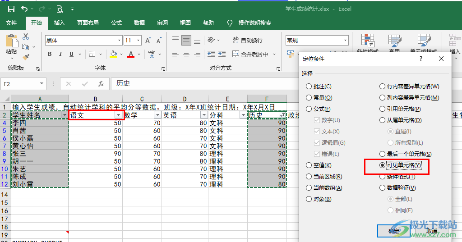Switch to the 公式 ribbon tab
This screenshot has width=462, height=242.
(x=116, y=23)
